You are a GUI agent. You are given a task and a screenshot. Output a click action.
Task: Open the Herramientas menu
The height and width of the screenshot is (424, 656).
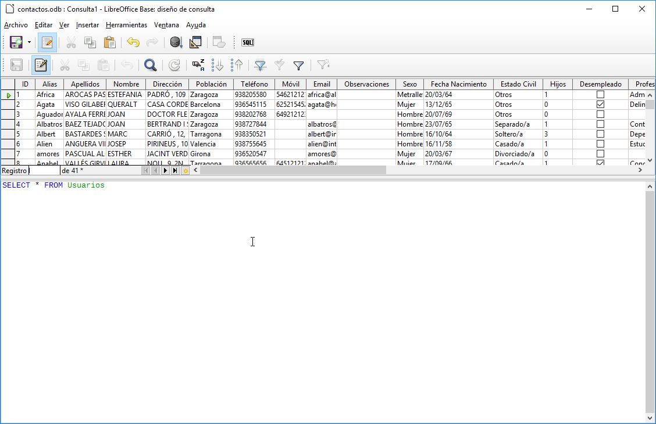[126, 25]
